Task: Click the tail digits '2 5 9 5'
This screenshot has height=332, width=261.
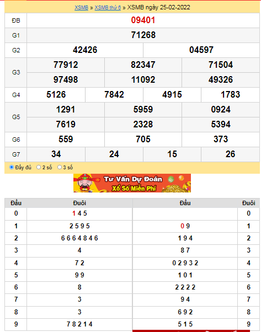Action: coord(79,226)
